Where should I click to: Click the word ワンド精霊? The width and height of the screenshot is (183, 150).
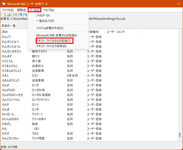pos(38,138)
